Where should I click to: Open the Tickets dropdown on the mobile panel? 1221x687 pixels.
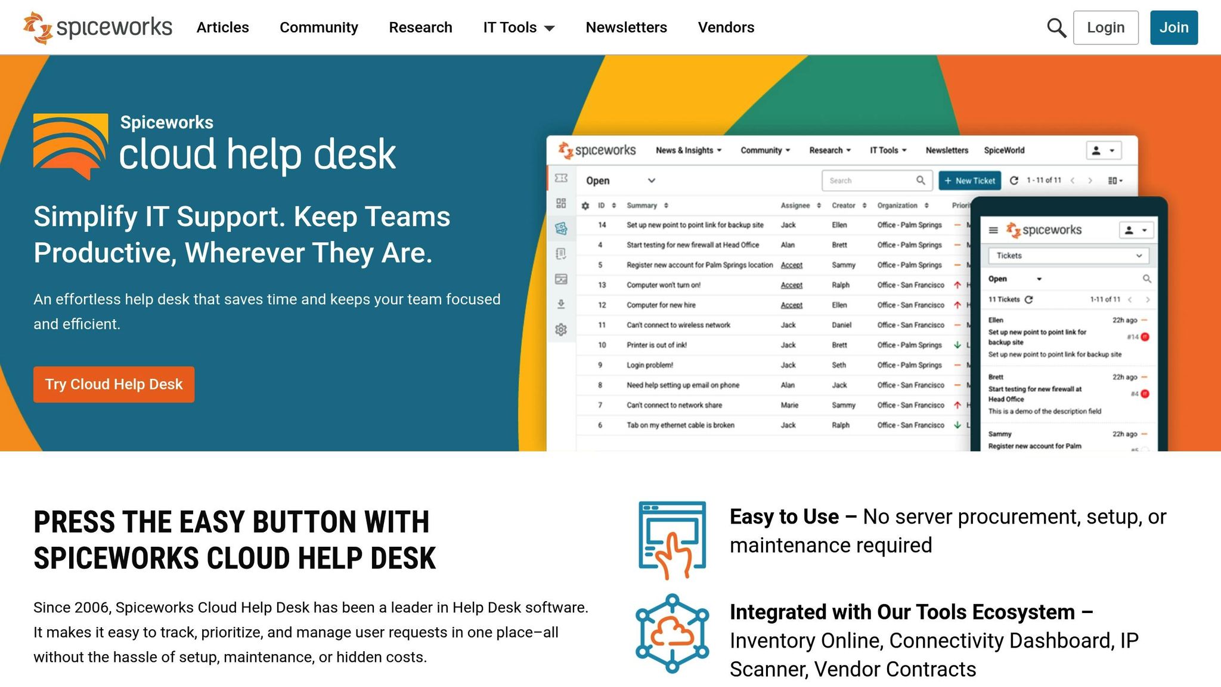pos(1068,255)
